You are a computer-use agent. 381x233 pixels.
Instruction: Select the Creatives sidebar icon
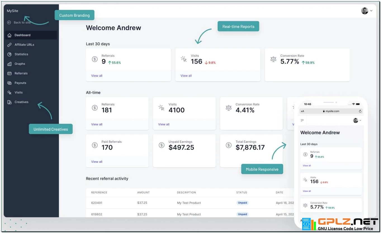click(x=9, y=102)
